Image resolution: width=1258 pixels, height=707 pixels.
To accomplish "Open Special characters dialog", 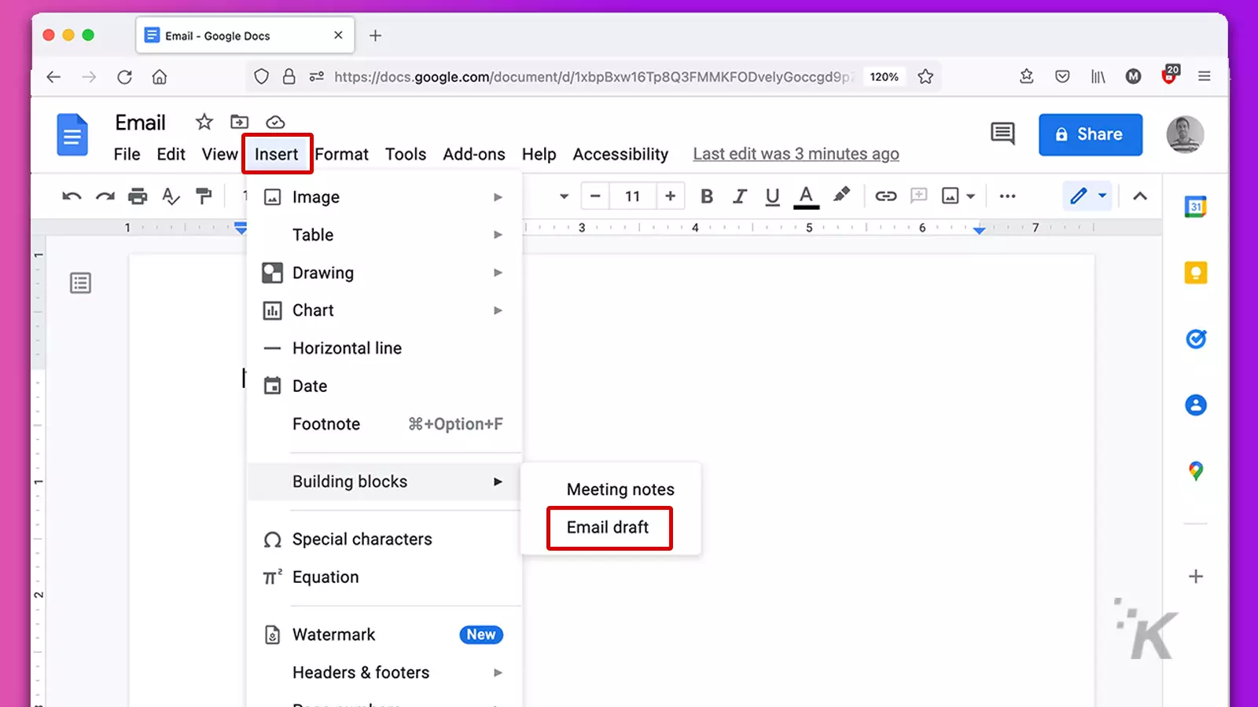I will [x=384, y=540].
